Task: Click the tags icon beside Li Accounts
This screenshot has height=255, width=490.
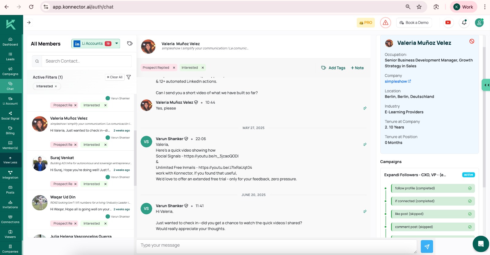Action: (x=130, y=43)
